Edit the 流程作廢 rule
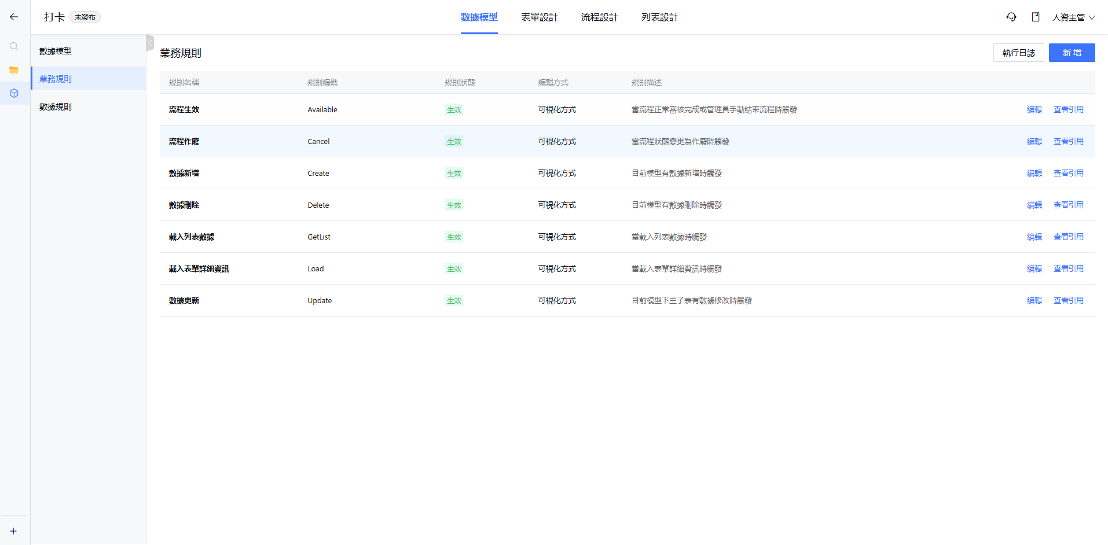 (x=1034, y=141)
